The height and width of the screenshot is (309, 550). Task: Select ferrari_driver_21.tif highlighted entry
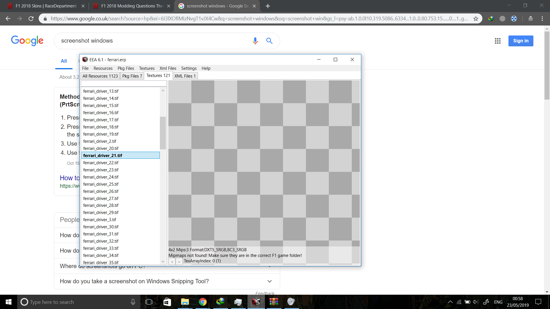121,155
